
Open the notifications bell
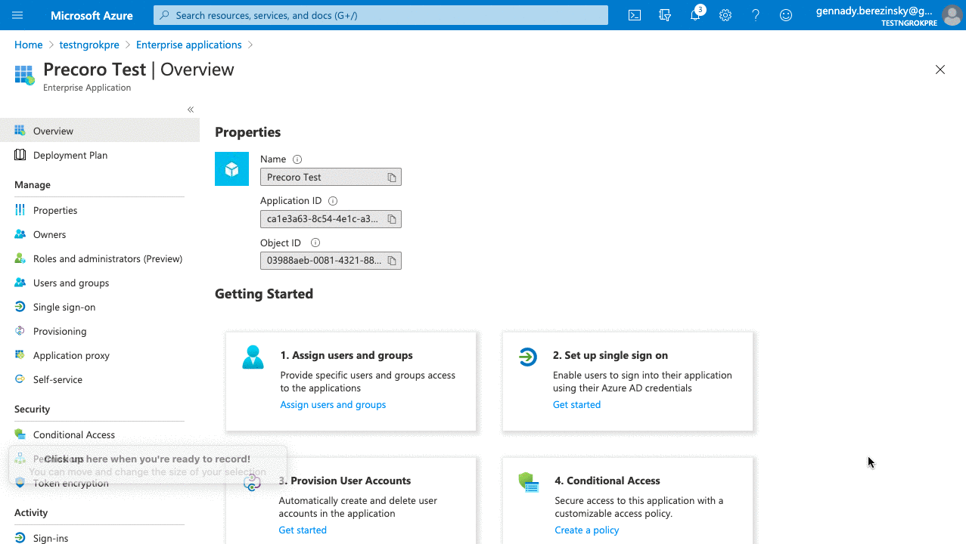696,15
